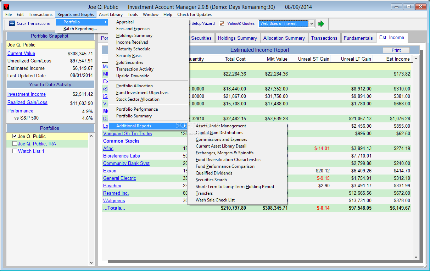Select the Appraisal report
This screenshot has width=430, height=271.
tap(125, 22)
